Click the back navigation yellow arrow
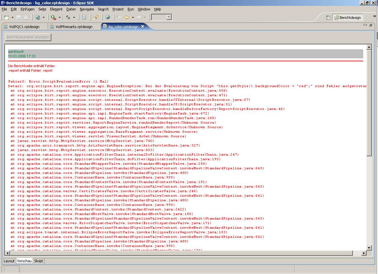This screenshot has height=274, width=378. [127, 17]
